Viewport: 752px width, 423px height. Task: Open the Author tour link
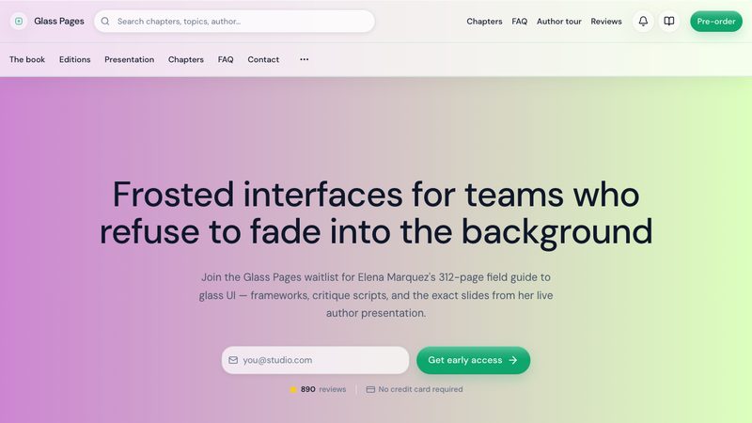pyautogui.click(x=558, y=21)
